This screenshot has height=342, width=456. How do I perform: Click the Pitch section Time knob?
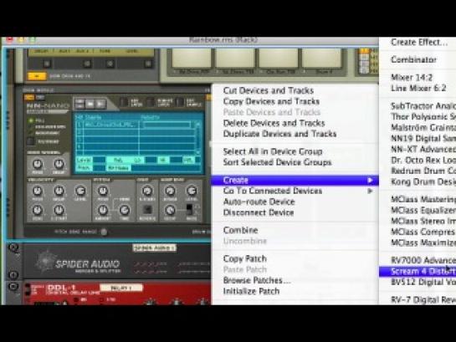pos(125,210)
